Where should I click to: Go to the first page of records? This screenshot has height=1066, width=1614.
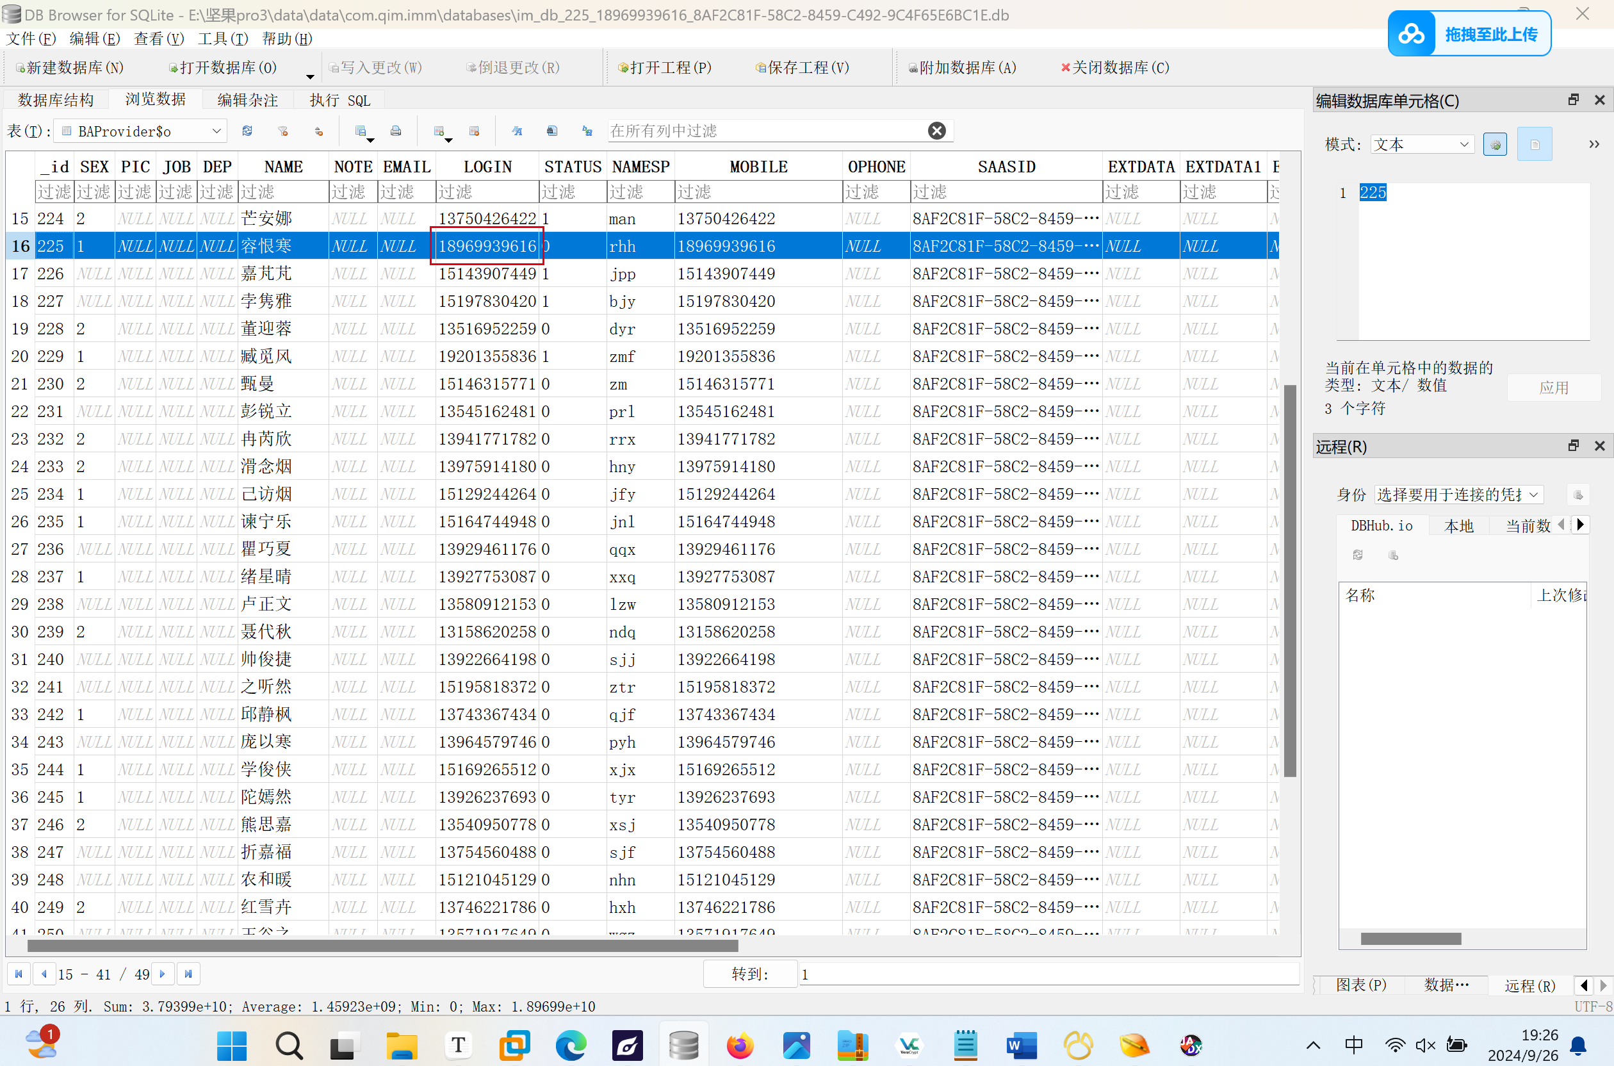tap(19, 974)
